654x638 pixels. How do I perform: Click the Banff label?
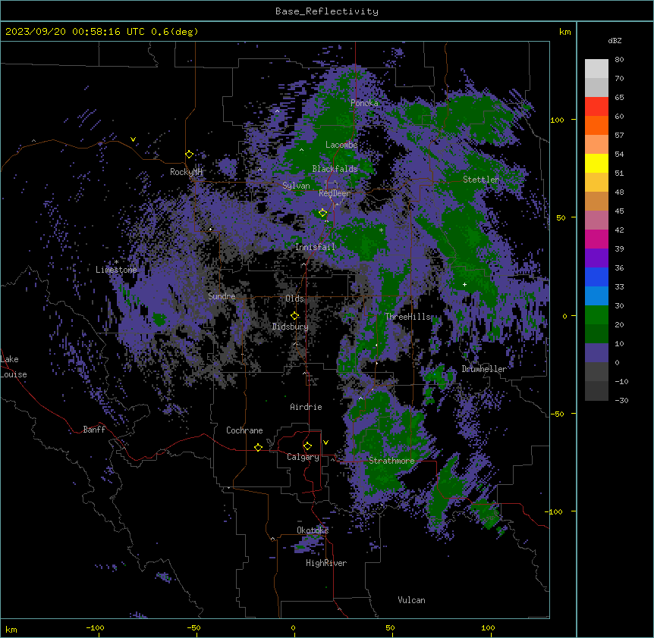point(94,430)
